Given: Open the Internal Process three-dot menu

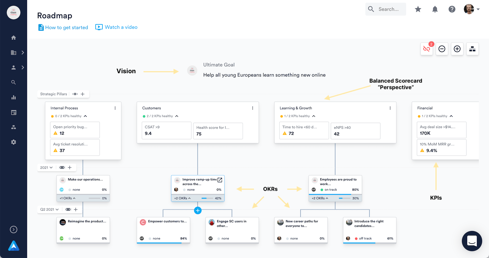Looking at the screenshot, I should pos(115,108).
